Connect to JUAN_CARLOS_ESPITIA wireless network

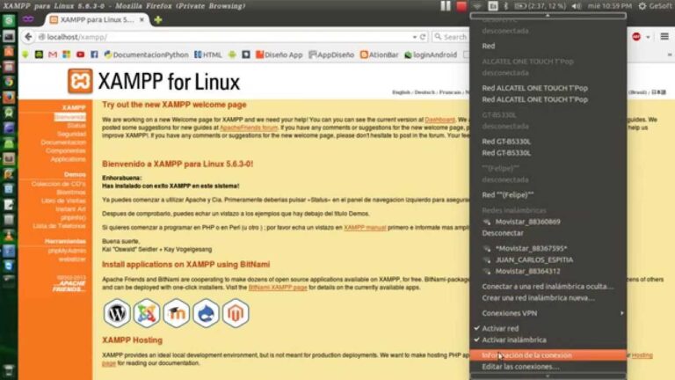(533, 259)
